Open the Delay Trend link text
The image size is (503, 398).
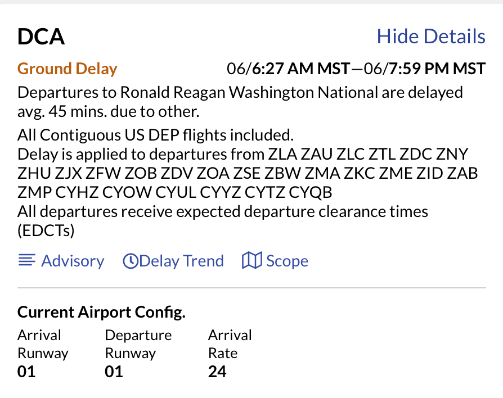pyautogui.click(x=181, y=261)
